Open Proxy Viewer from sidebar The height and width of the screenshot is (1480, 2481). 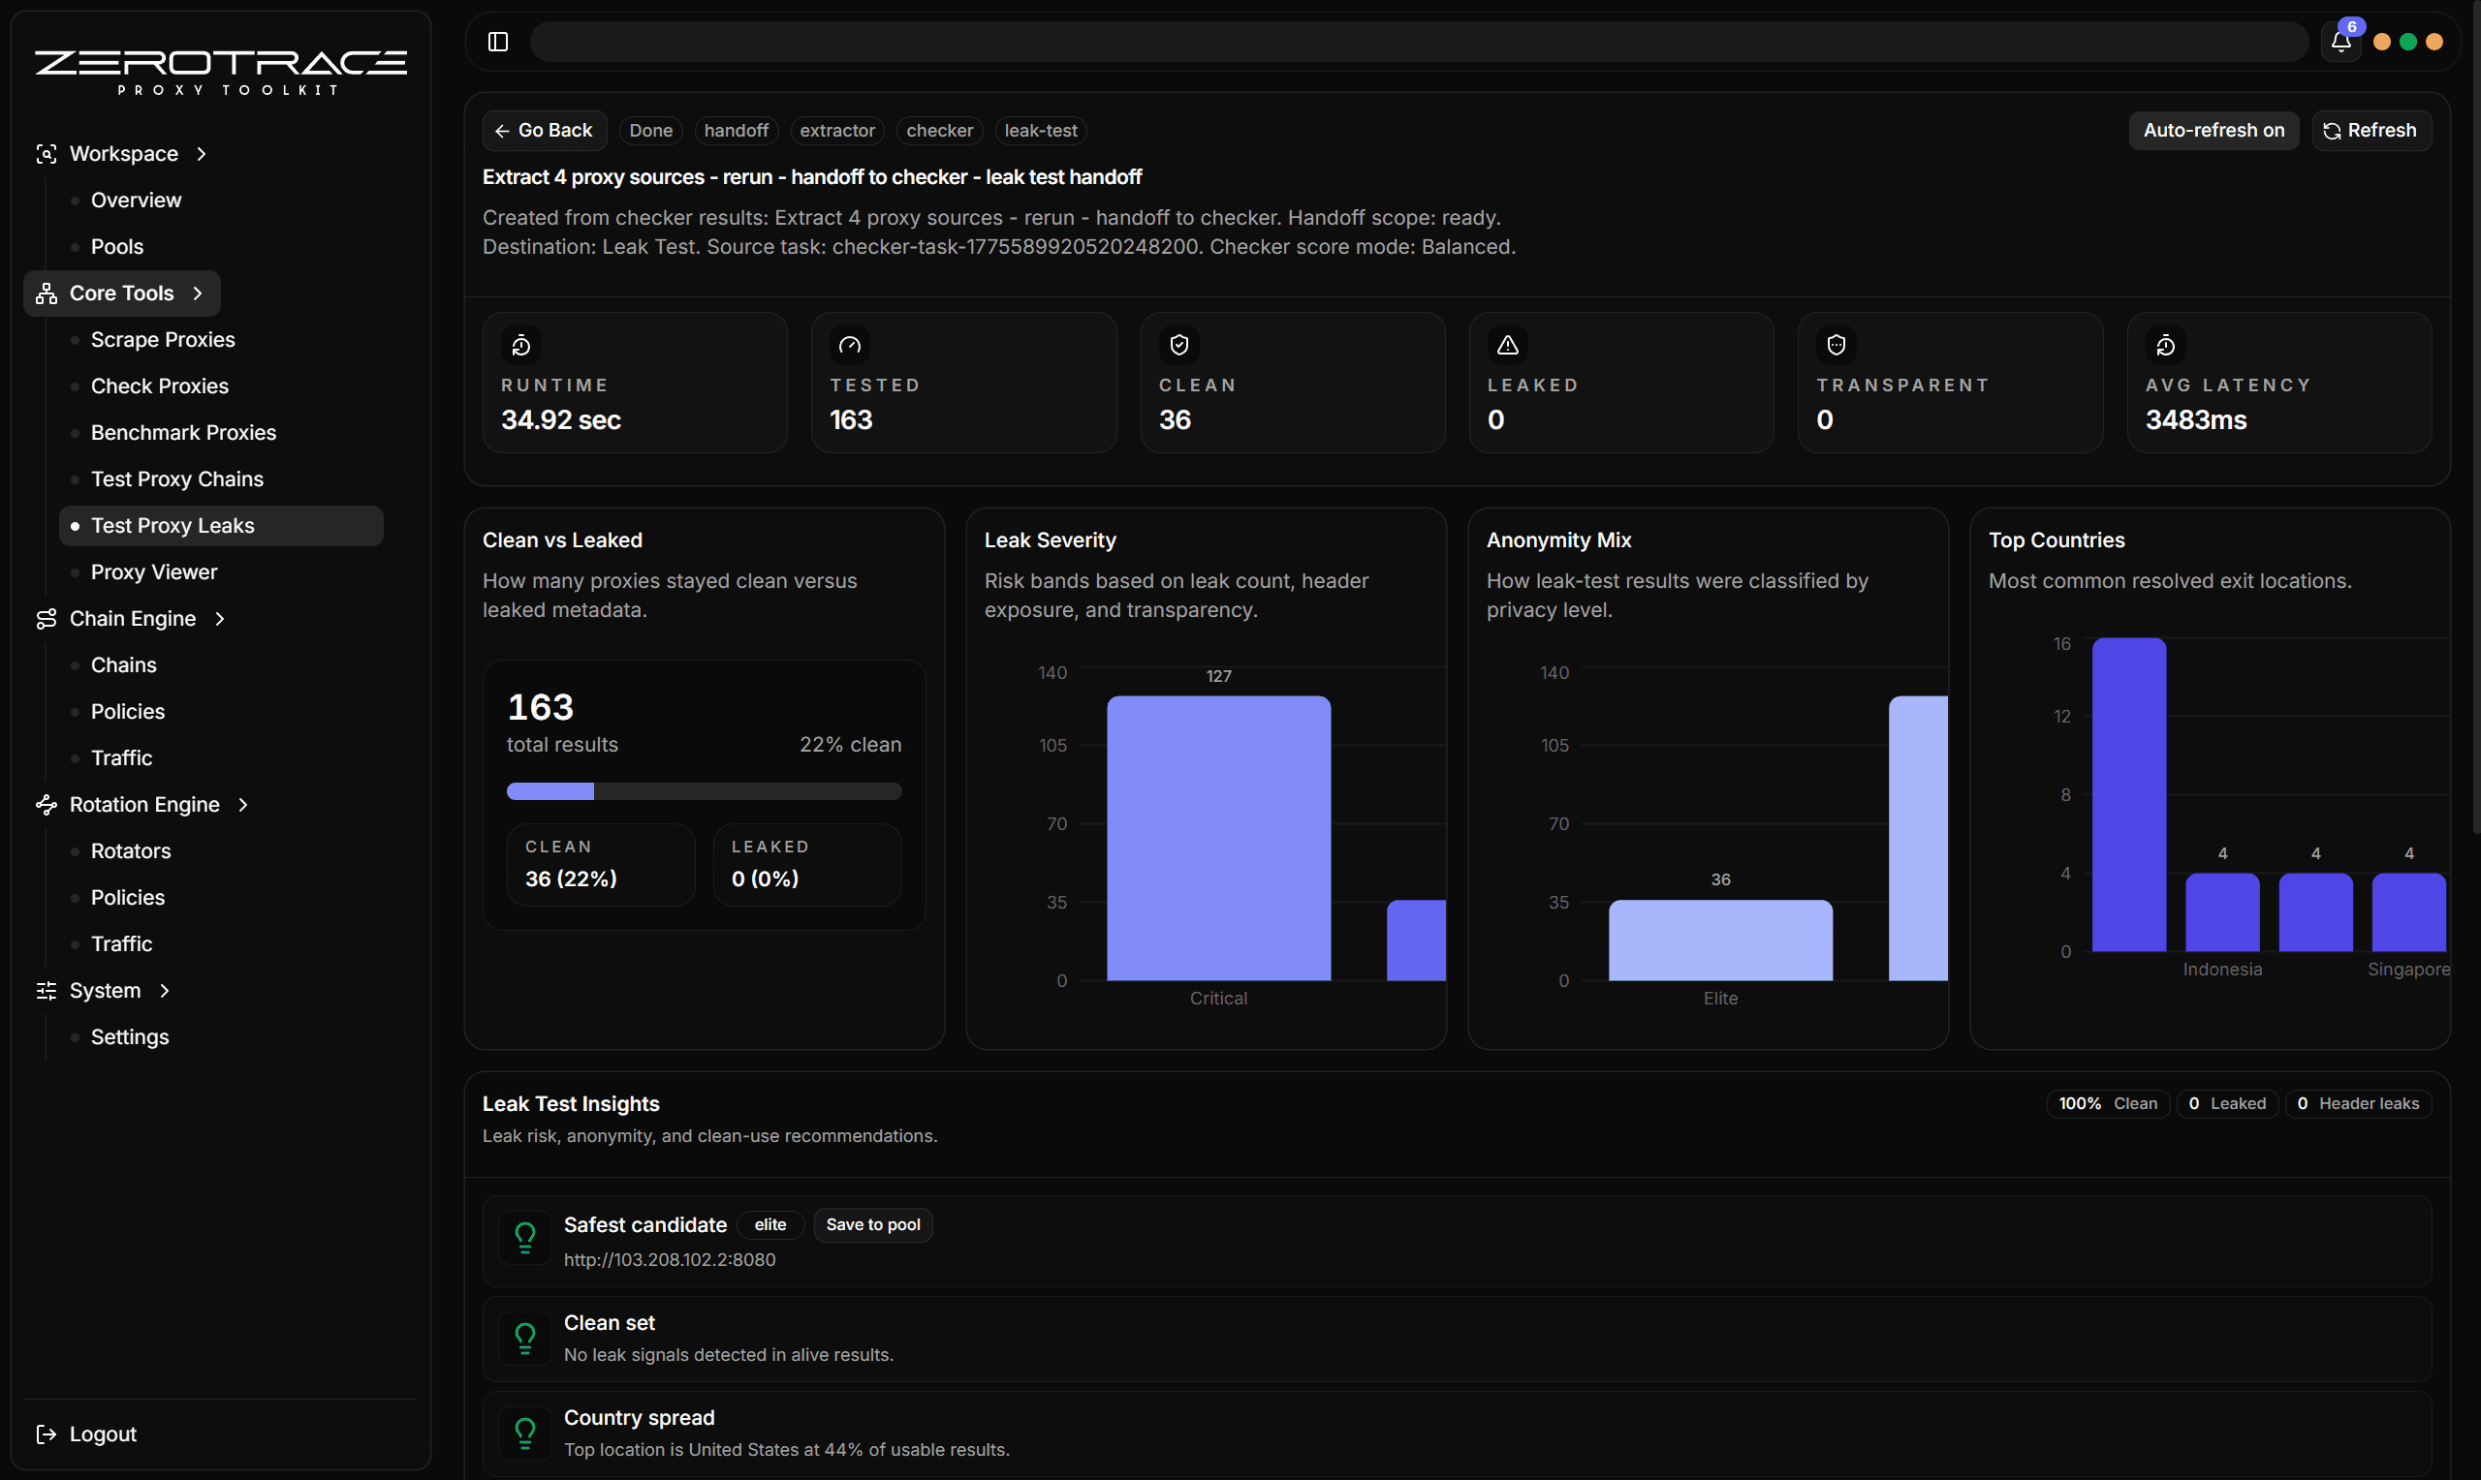coord(154,572)
